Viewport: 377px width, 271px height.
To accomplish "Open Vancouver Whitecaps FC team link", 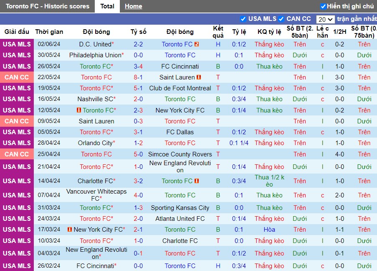I will 96,195.
